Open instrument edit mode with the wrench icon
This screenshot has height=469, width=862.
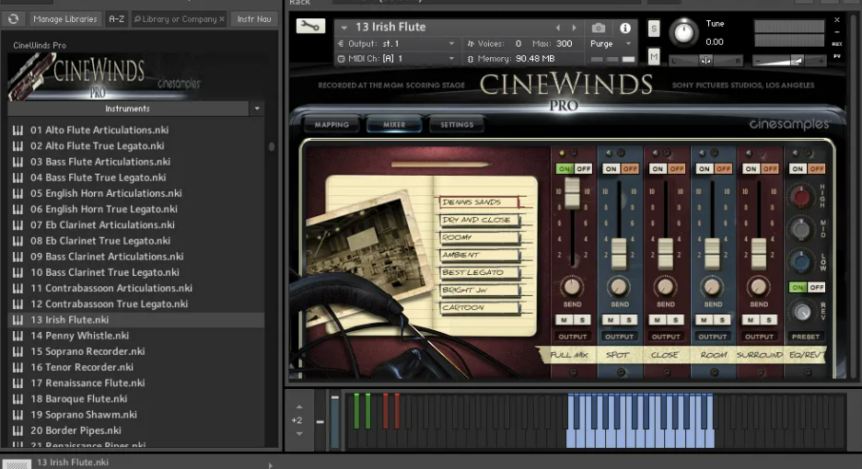[x=310, y=26]
